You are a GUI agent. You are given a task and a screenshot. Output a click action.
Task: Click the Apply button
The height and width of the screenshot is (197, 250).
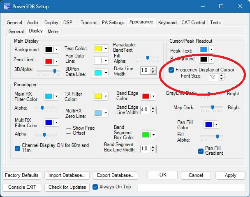pyautogui.click(x=230, y=175)
